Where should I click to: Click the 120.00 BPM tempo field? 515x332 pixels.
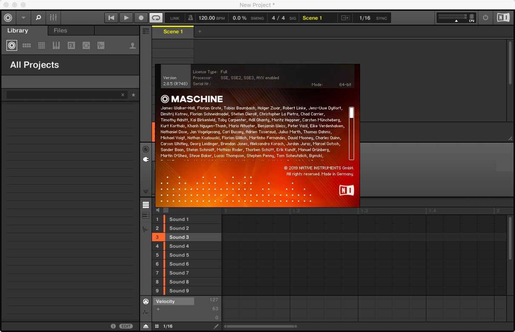pos(212,18)
